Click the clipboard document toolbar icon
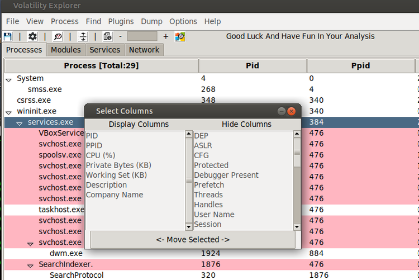 [108, 36]
